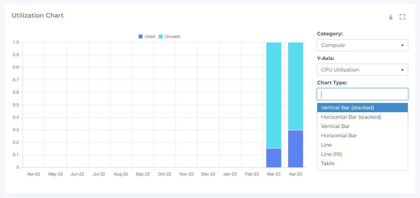Pick Horizontal Bar from the list

[x=339, y=135]
